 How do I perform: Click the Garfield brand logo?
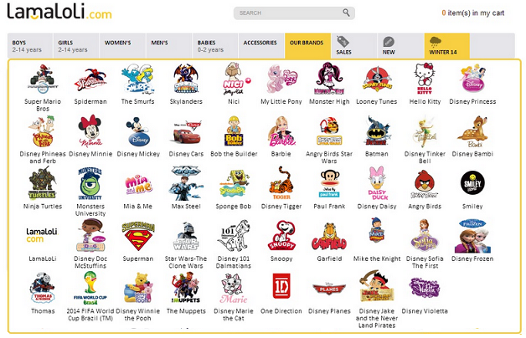point(329,237)
